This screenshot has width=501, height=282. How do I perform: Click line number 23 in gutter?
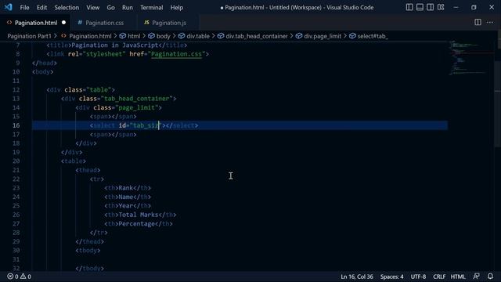(16, 188)
